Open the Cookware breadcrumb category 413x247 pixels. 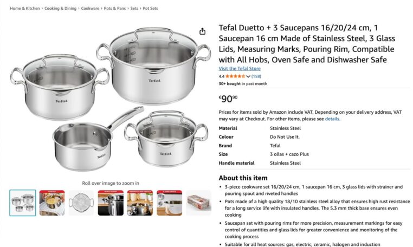(90, 9)
